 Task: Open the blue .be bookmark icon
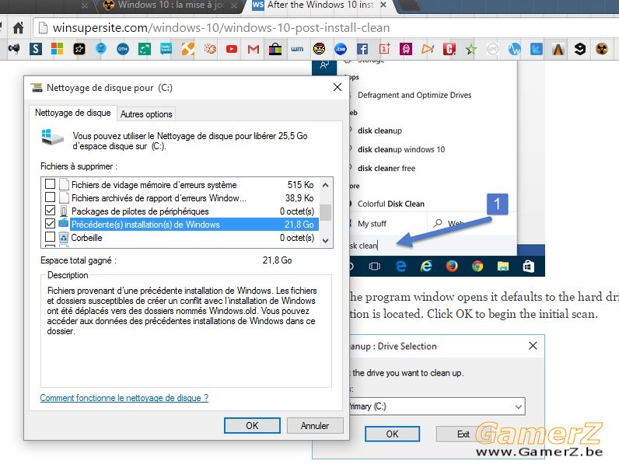[x=341, y=49]
